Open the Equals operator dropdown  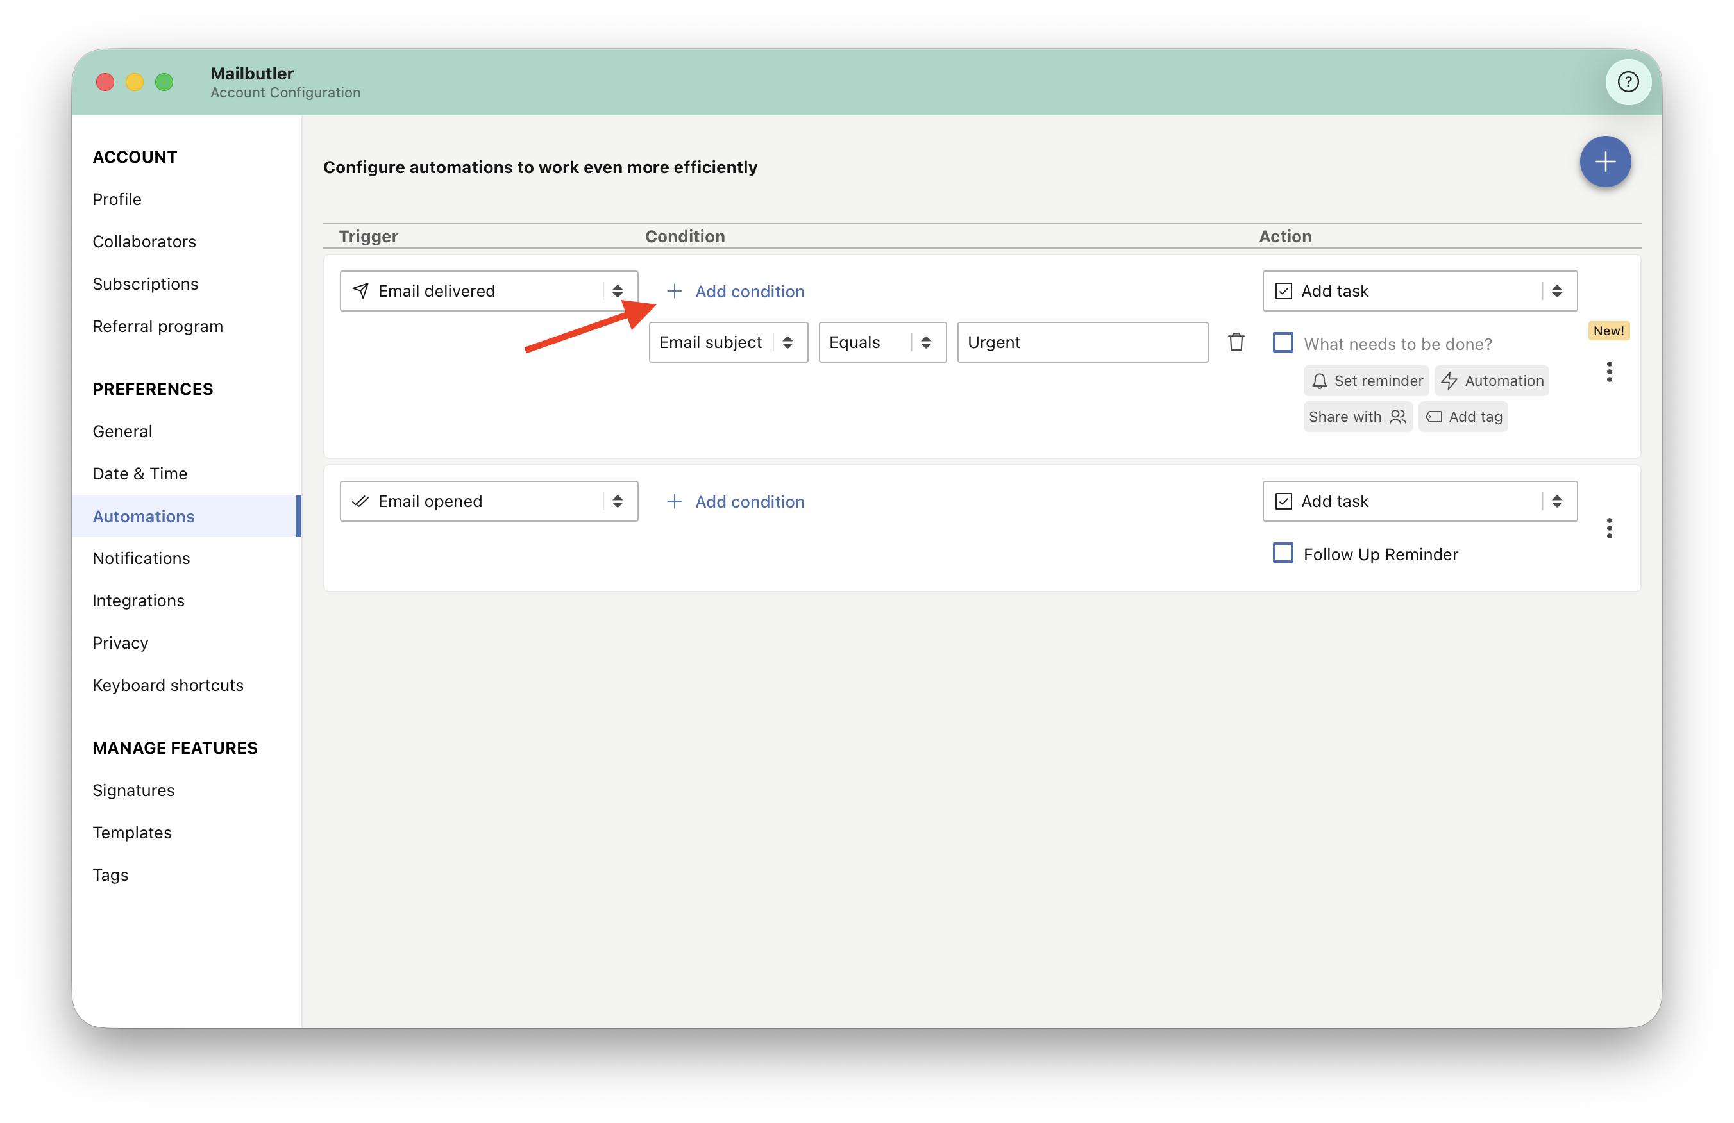tap(882, 342)
